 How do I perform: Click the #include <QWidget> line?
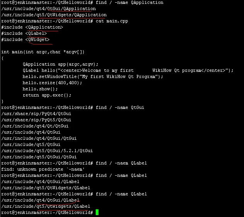pos(25,40)
